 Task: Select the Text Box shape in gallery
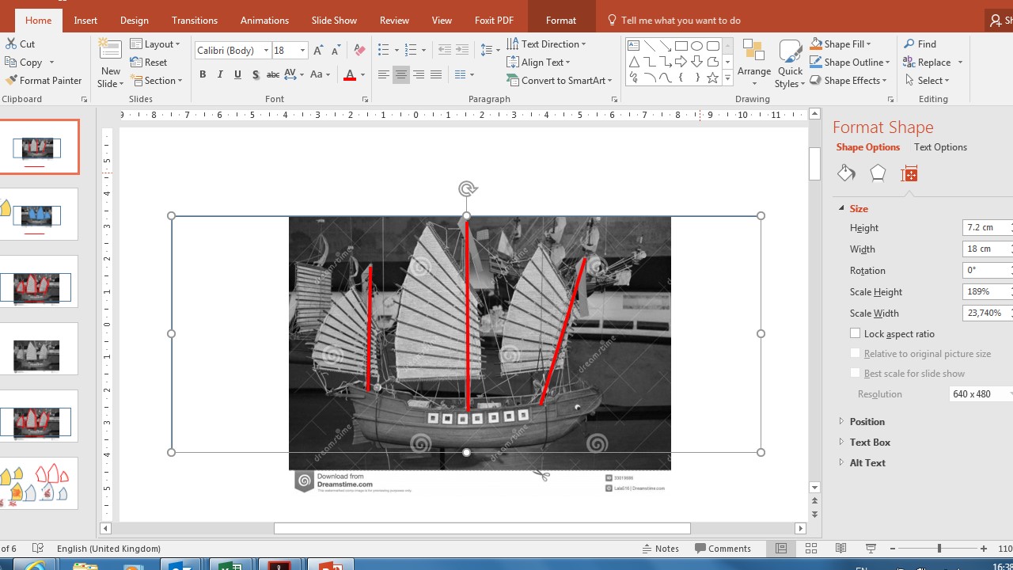[x=633, y=46]
